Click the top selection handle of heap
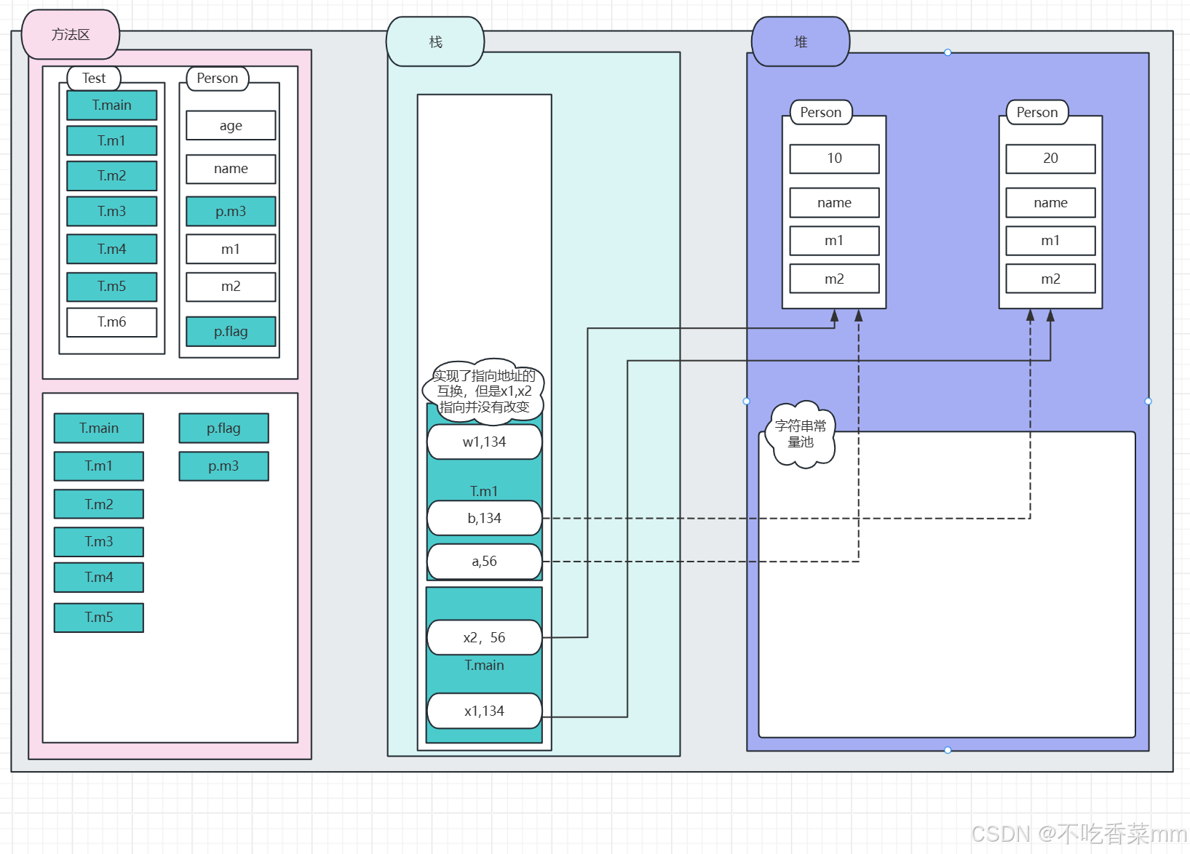This screenshot has height=854, width=1190. (x=948, y=52)
